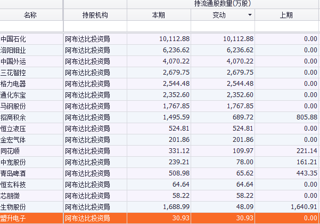This screenshot has width=320, height=224.
Task: Select the 生物股份 stock name
Action: tap(13, 207)
